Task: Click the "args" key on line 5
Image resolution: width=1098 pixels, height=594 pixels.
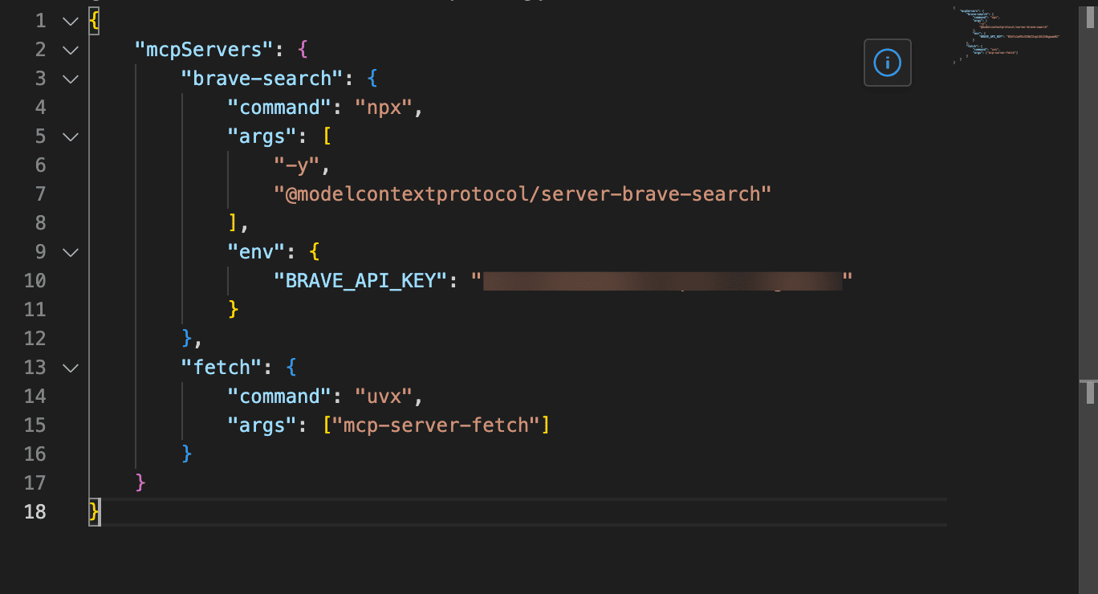Action: click(262, 136)
